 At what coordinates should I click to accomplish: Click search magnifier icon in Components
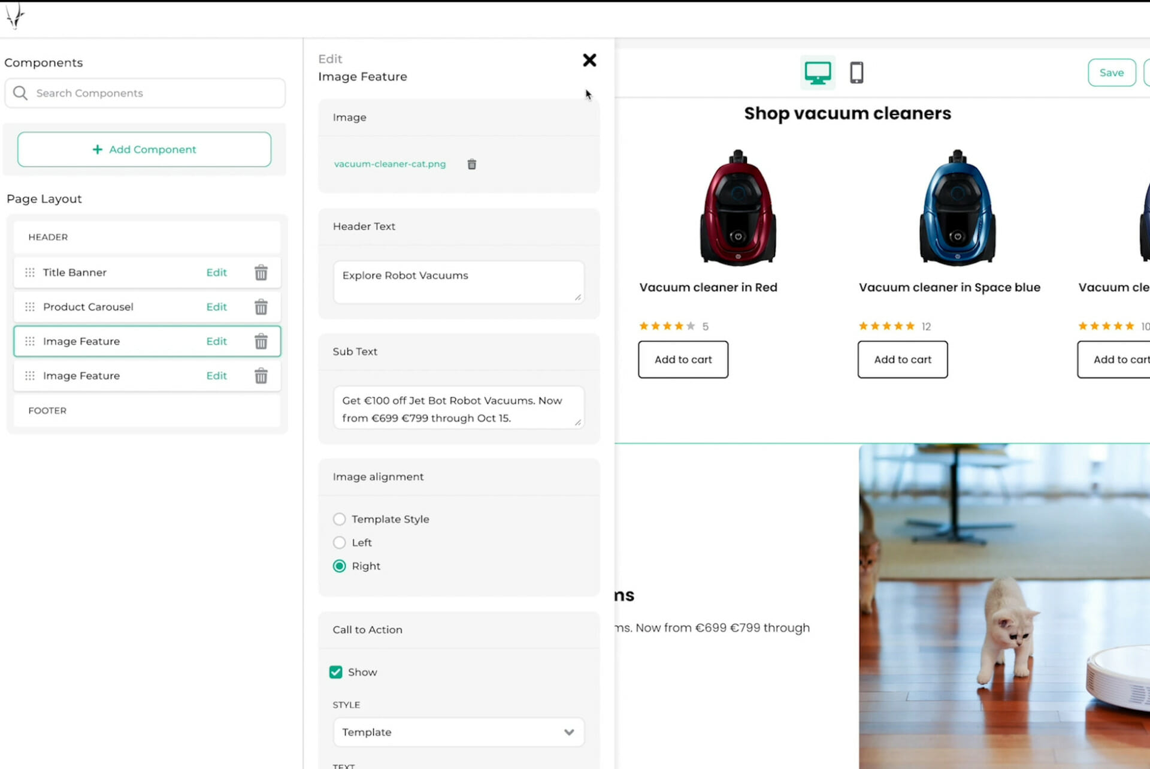pos(20,94)
